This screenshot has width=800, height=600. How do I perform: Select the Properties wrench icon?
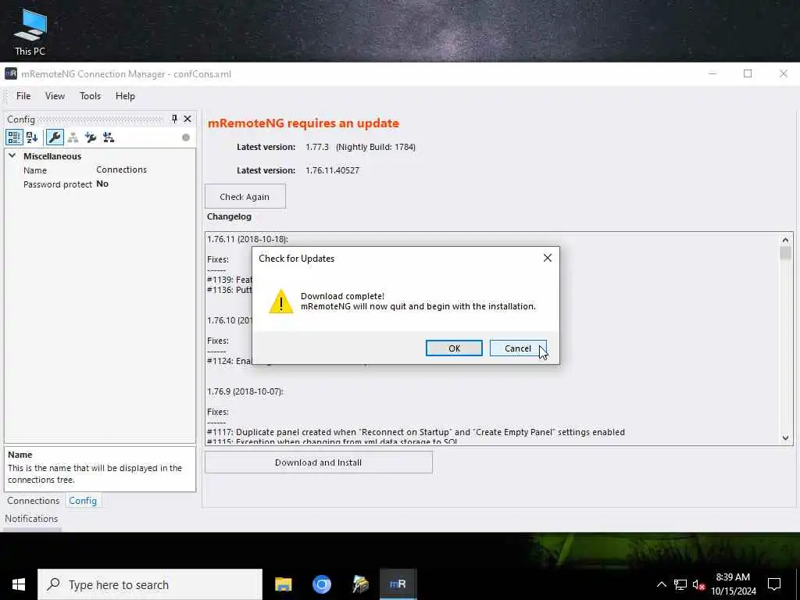(55, 137)
